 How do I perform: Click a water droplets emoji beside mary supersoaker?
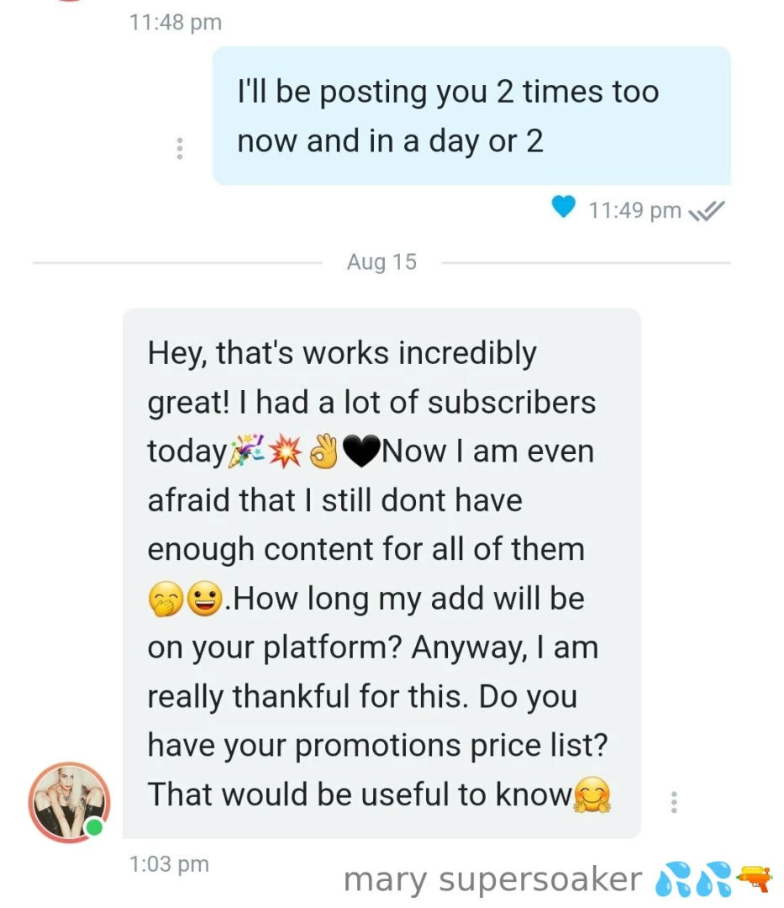[673, 879]
